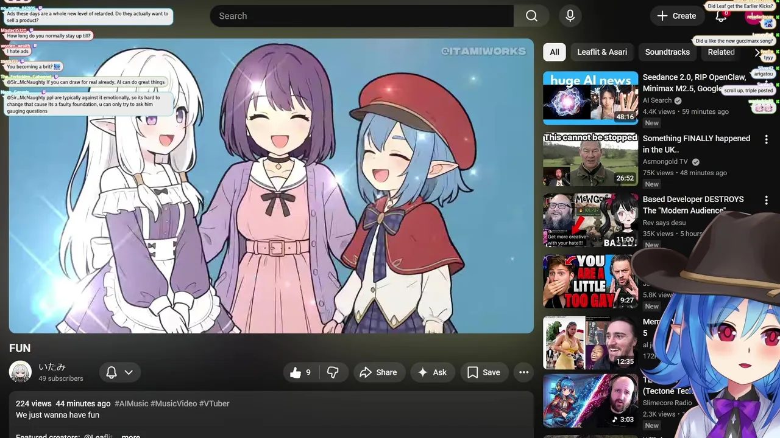Click the Create button
Viewport: 780px width, 438px height.
(x=676, y=16)
